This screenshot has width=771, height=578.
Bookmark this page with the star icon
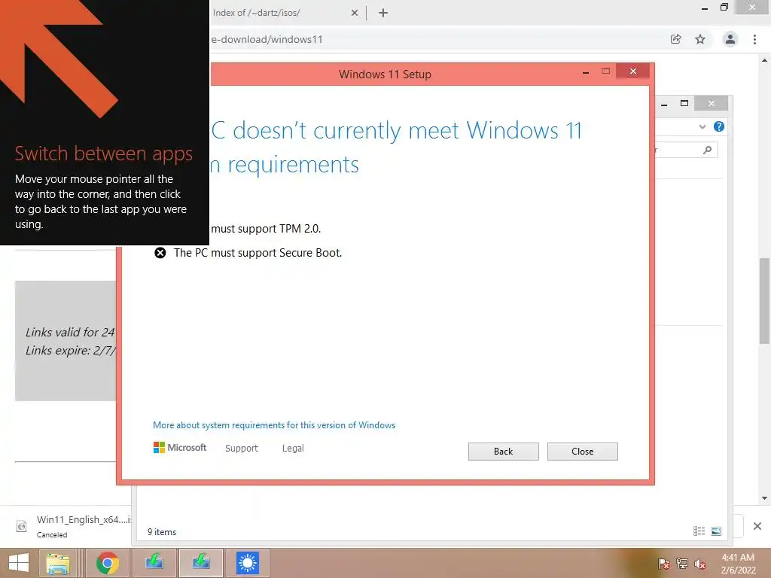[700, 39]
